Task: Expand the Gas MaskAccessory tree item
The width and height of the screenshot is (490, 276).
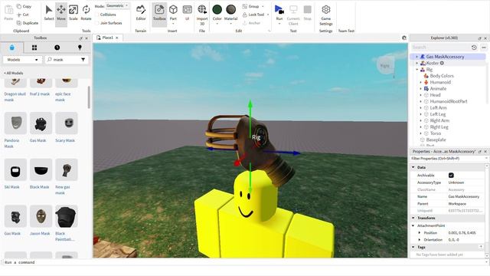Action: [x=416, y=57]
